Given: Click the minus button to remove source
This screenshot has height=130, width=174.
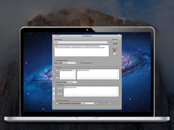Looking at the screenshot, I should (x=57, y=78).
